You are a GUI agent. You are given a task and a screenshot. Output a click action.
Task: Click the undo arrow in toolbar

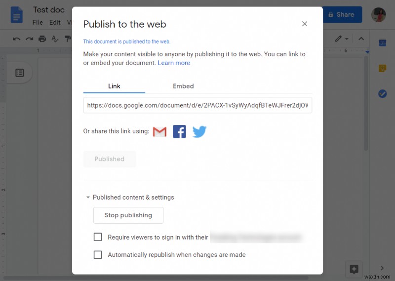[17, 39]
